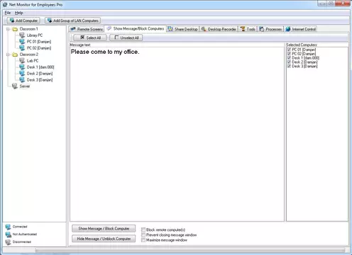Image resolution: width=352 pixels, height=255 pixels.
Task: Switch to the Share Desktop tab
Action: click(x=183, y=29)
